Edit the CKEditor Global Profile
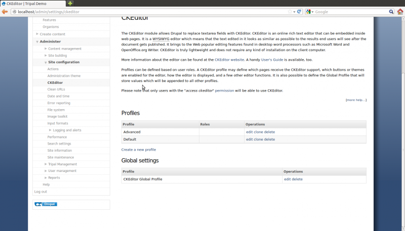This screenshot has width=405, height=231. click(x=287, y=179)
